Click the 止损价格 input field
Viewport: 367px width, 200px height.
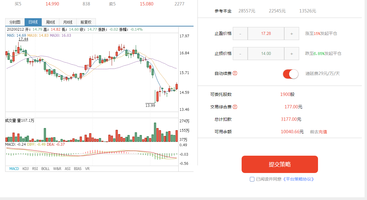coord(266,53)
